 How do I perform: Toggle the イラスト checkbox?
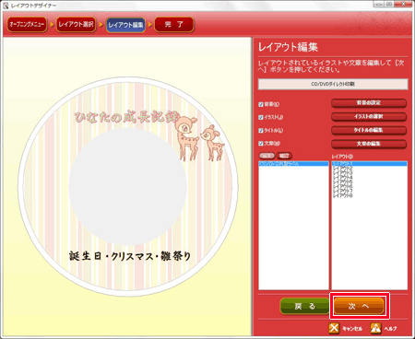click(x=261, y=117)
